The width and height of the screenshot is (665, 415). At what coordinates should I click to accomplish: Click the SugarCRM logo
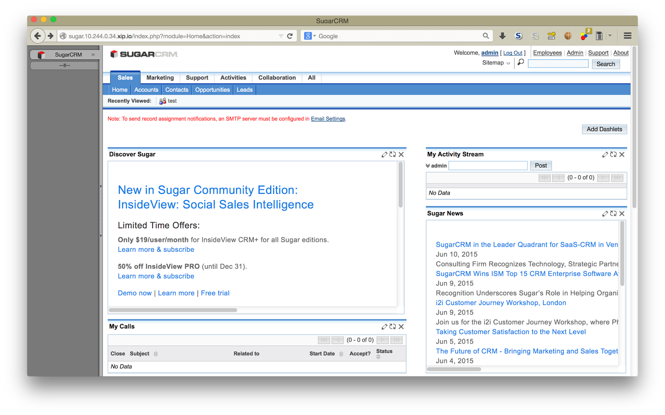(144, 54)
